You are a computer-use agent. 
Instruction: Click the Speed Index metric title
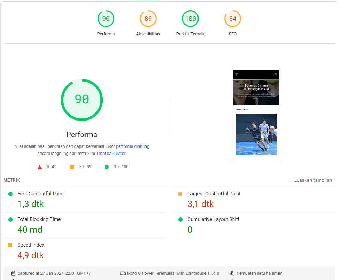(31, 245)
